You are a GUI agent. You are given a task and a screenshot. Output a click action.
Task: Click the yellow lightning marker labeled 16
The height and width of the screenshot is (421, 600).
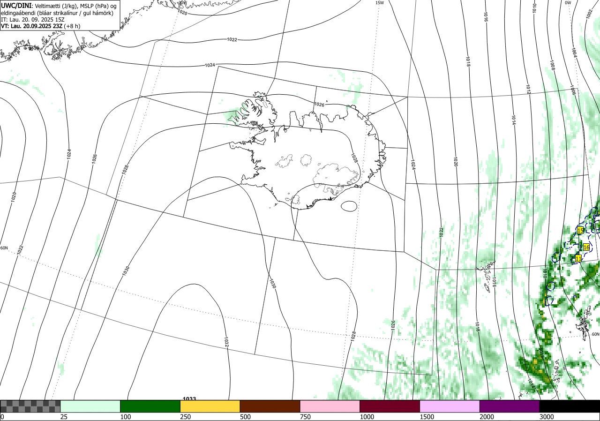[586, 247]
